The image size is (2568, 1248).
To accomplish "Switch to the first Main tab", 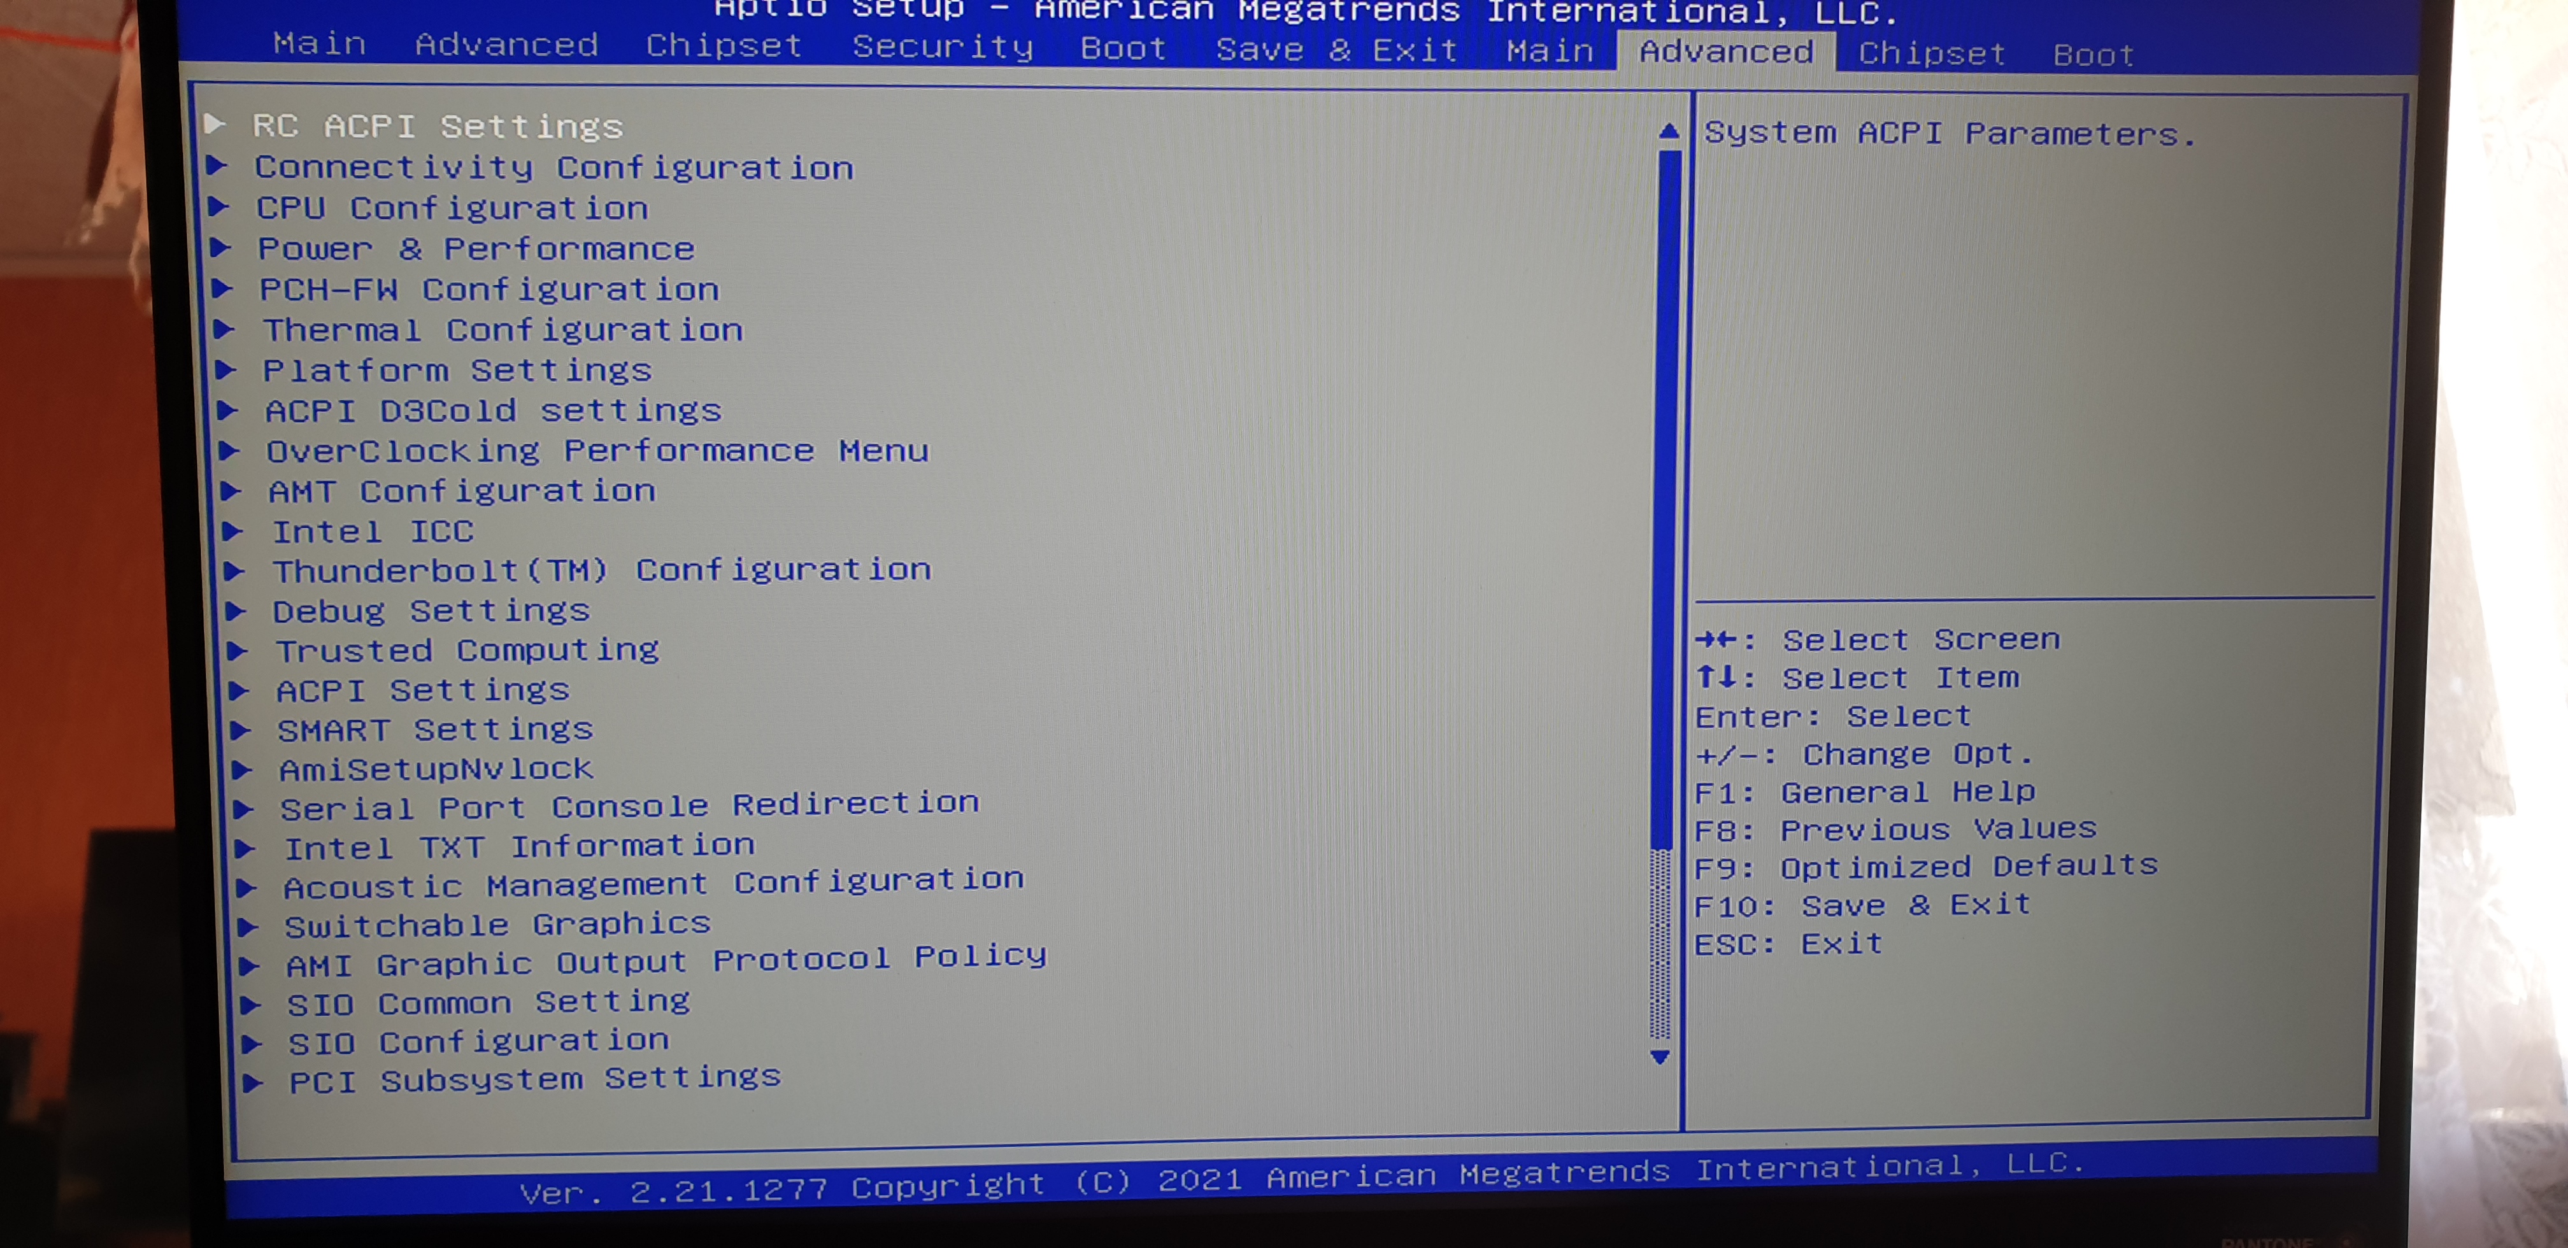I will pyautogui.click(x=320, y=43).
